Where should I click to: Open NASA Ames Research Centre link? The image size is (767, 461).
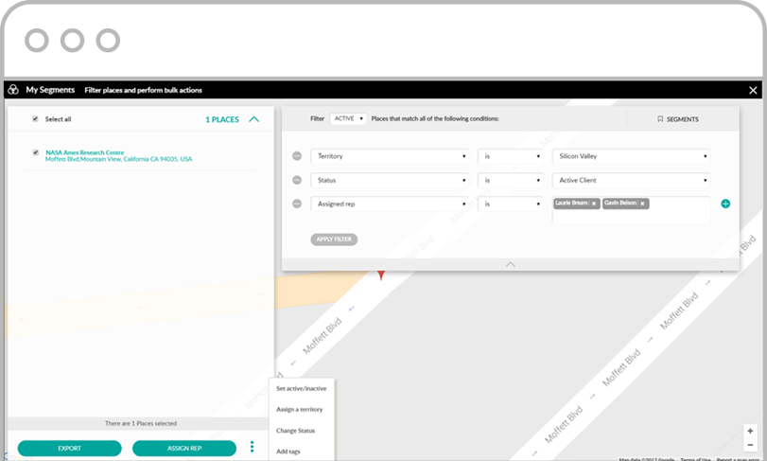coord(84,152)
